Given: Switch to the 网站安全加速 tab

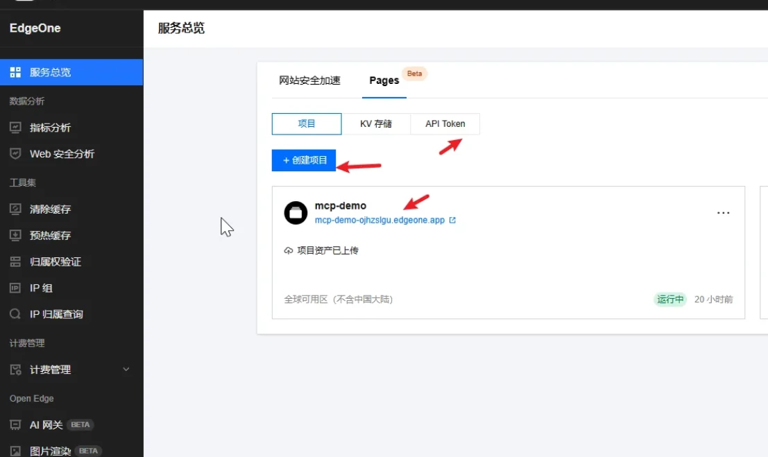Looking at the screenshot, I should click(x=309, y=80).
